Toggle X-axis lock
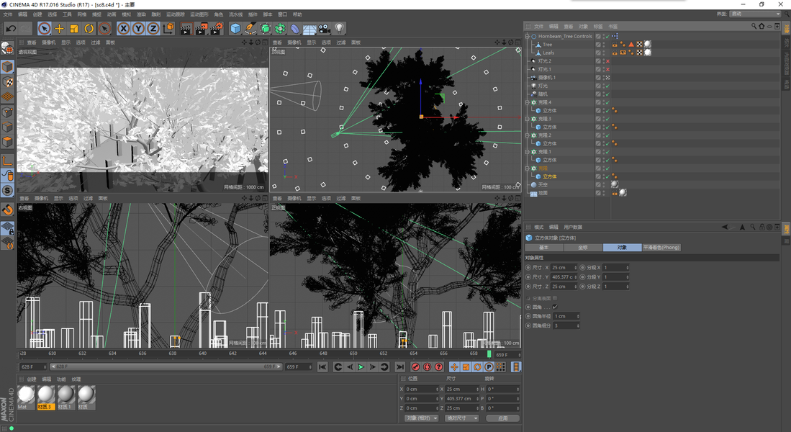791x432 pixels. (x=124, y=29)
